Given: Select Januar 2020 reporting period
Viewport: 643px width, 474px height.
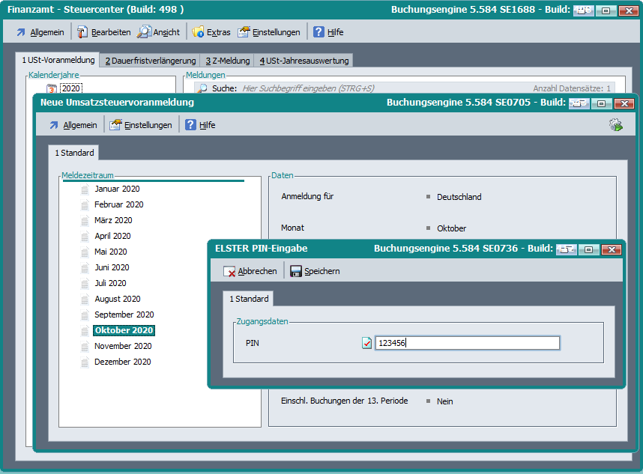Looking at the screenshot, I should 117,189.
